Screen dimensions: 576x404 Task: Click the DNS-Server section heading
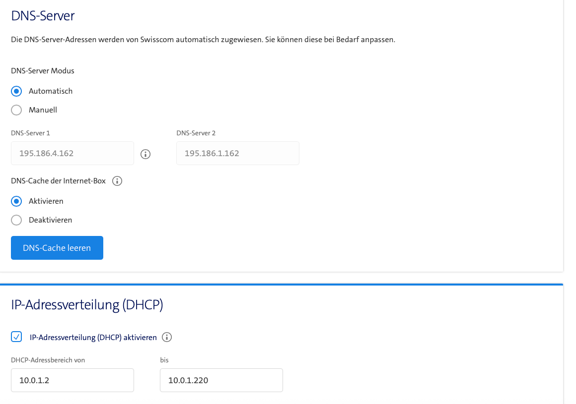[x=43, y=16]
